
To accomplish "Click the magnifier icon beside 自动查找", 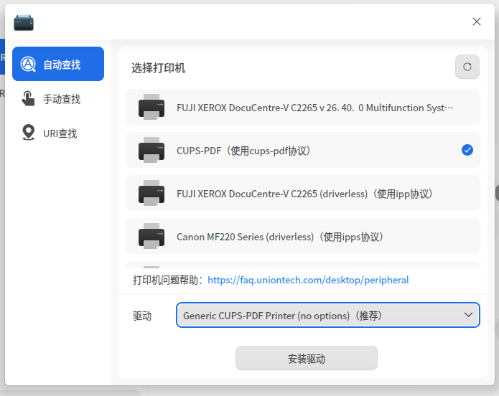I will pos(28,65).
